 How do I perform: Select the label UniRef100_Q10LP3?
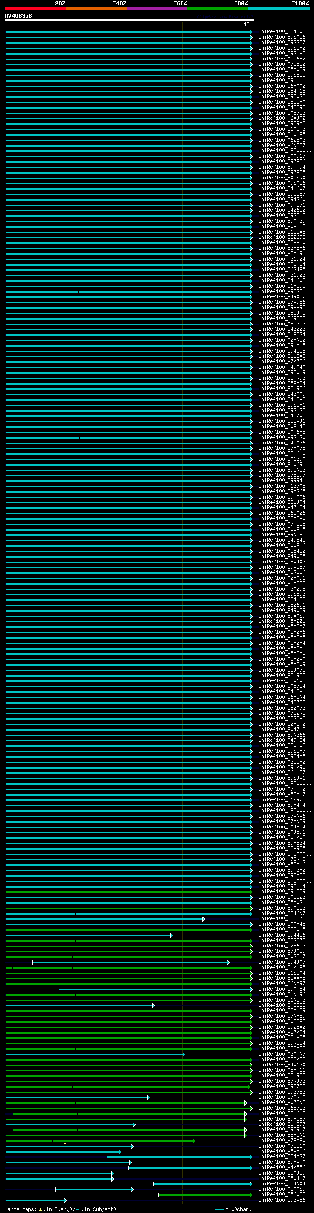pyautogui.click(x=282, y=129)
